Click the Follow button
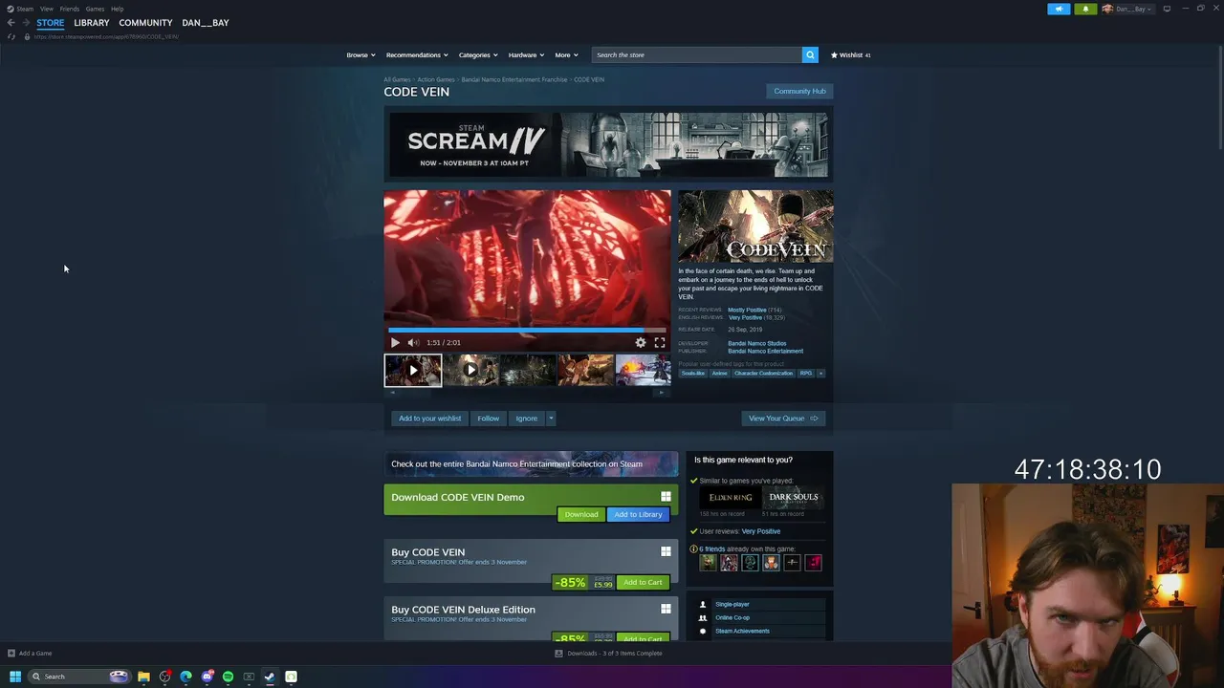This screenshot has width=1224, height=688. pyautogui.click(x=488, y=419)
